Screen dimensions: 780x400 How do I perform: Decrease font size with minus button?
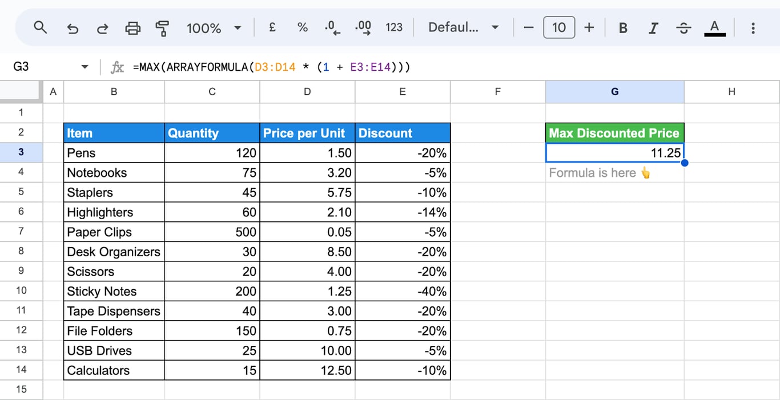point(529,27)
